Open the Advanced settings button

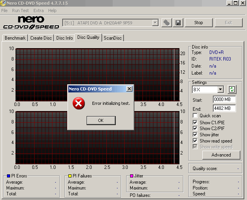point(221,155)
